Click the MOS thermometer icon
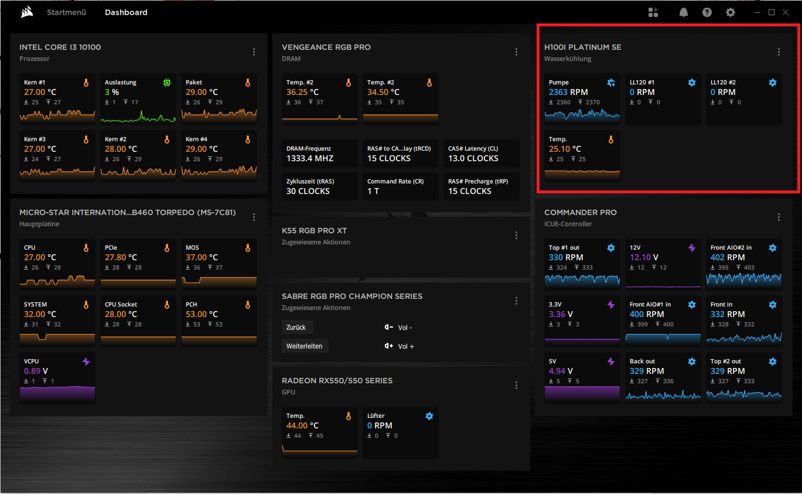The width and height of the screenshot is (802, 494). point(248,248)
